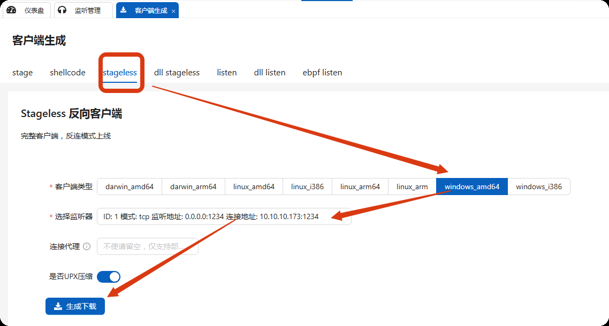This screenshot has width=609, height=326.
Task: Switch to the dll stageless tab
Action: [177, 72]
